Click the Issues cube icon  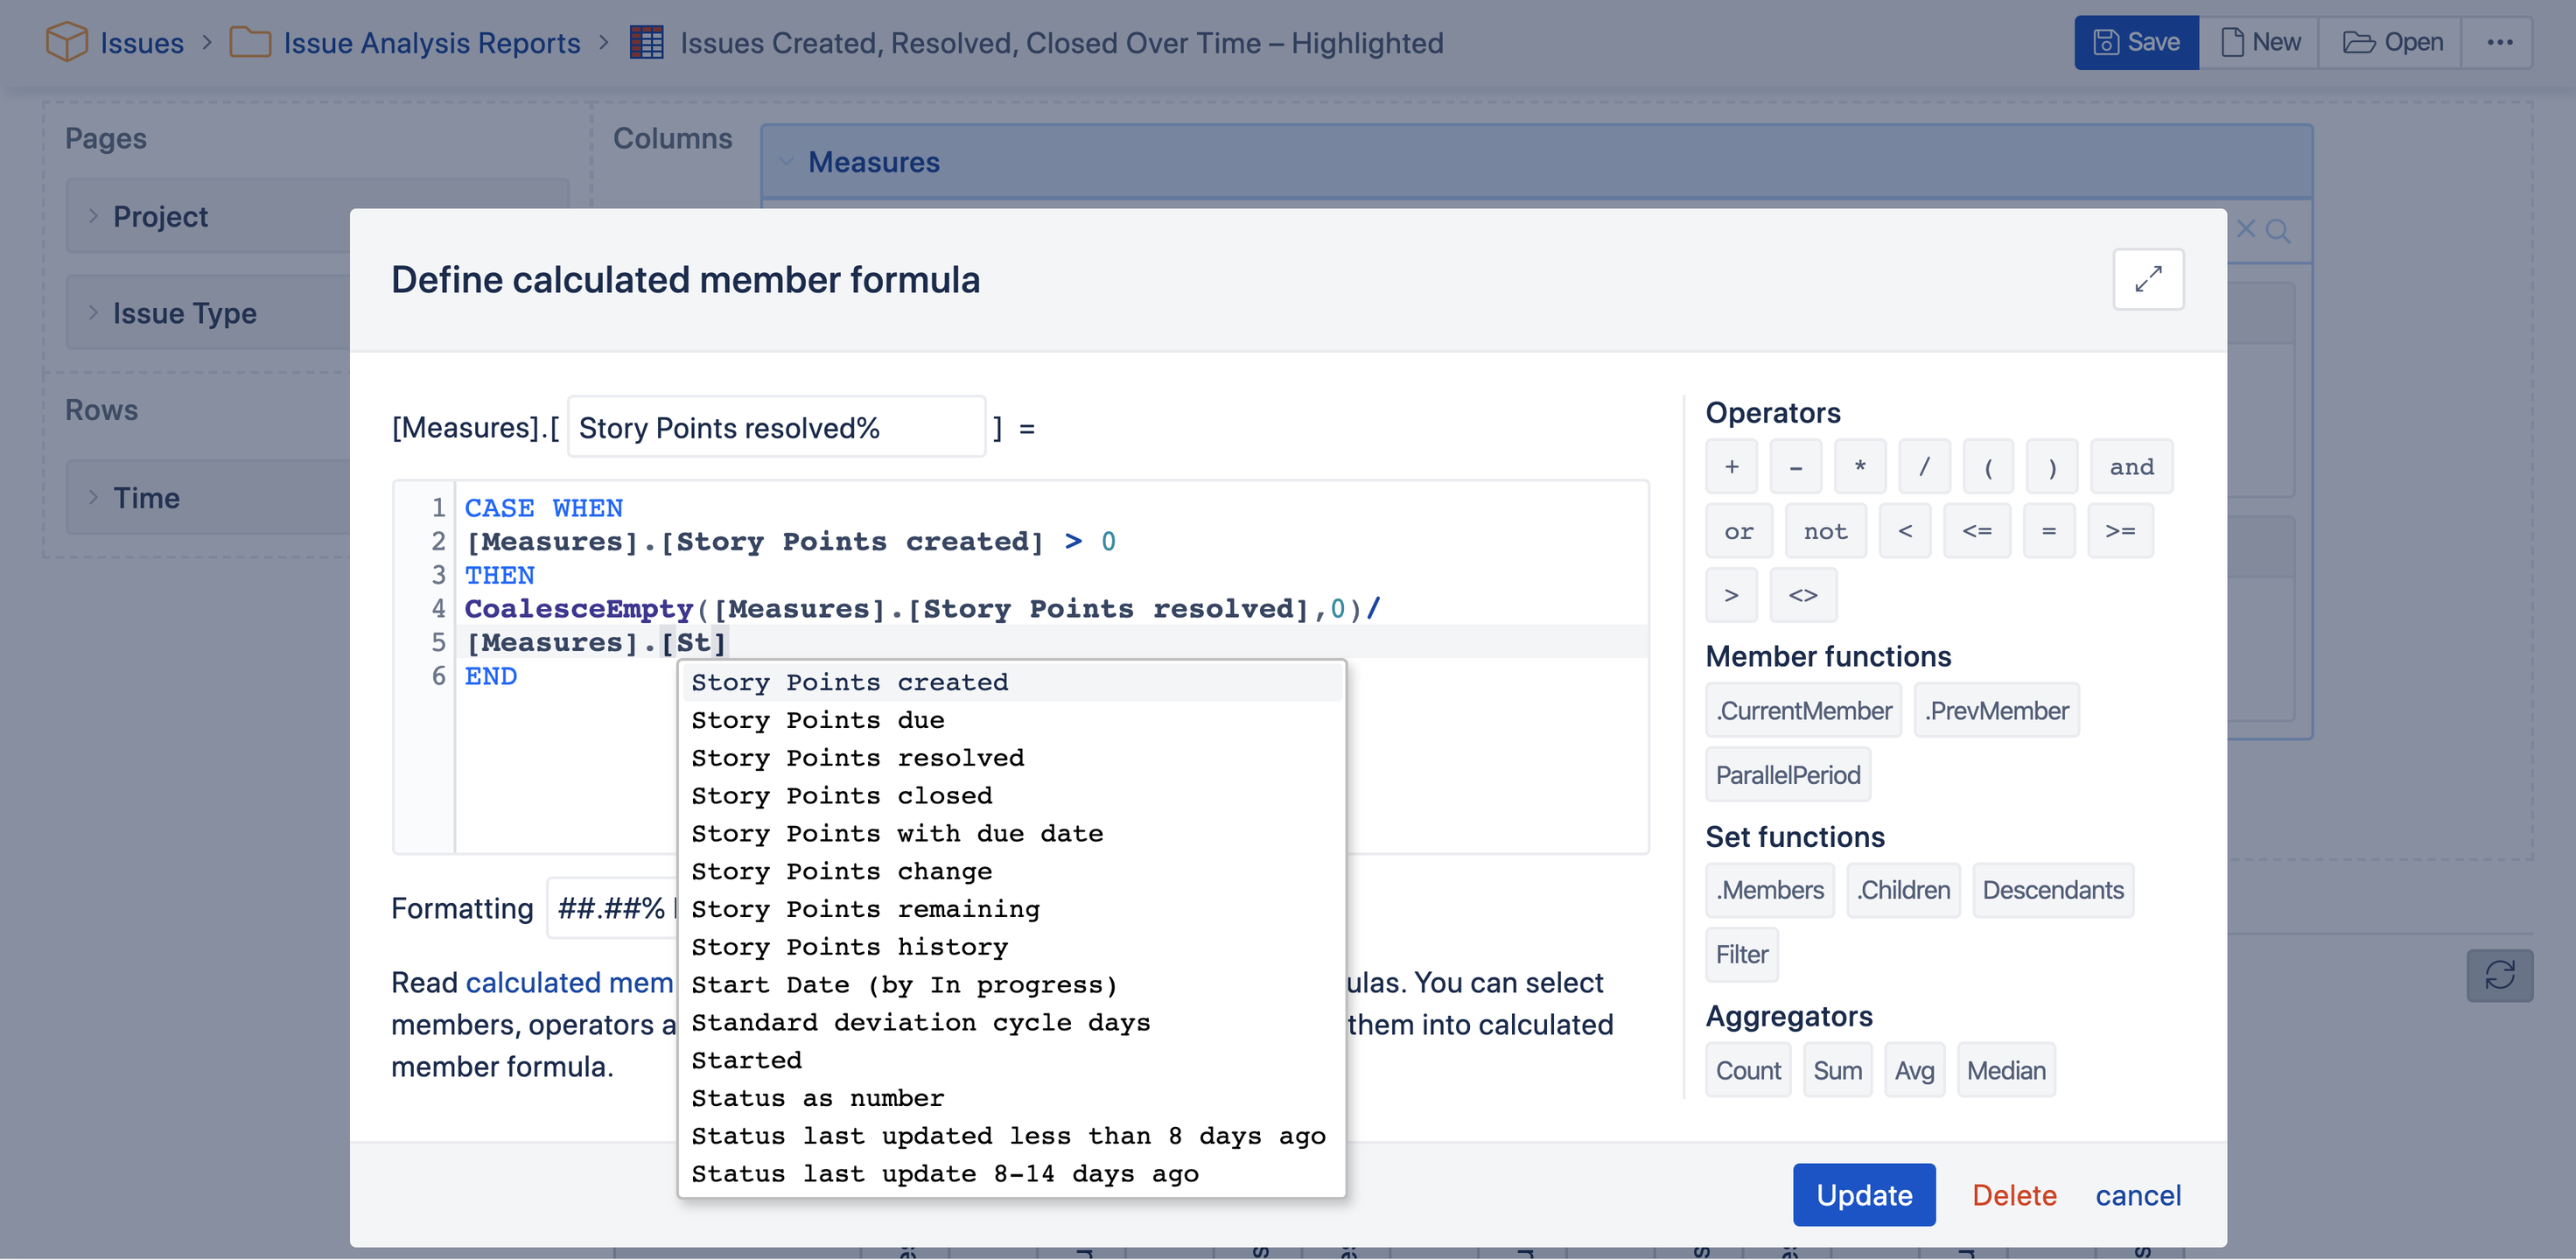(66, 42)
